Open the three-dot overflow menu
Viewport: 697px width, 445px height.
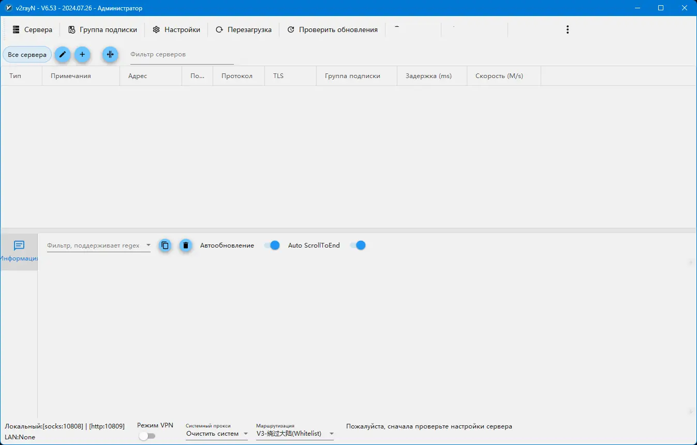click(x=568, y=29)
